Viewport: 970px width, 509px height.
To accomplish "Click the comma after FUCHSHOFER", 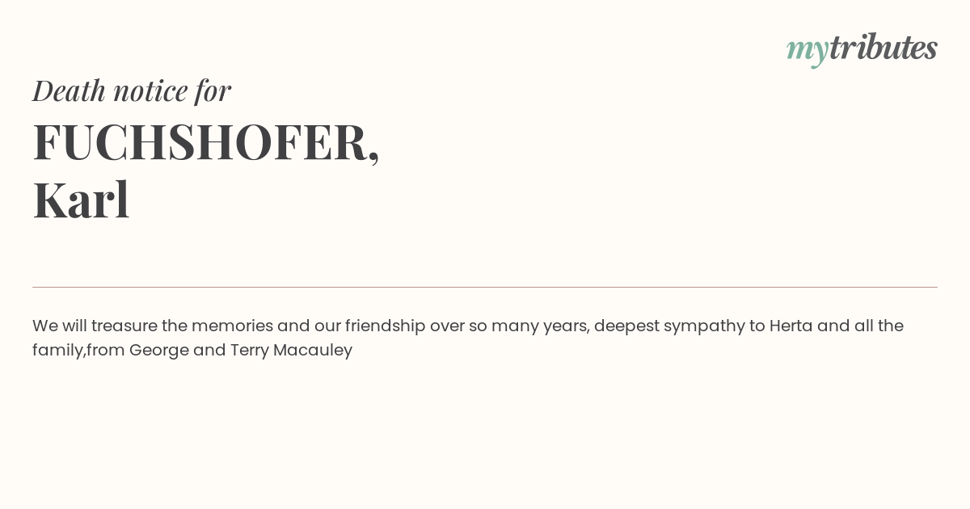I will coord(373,157).
